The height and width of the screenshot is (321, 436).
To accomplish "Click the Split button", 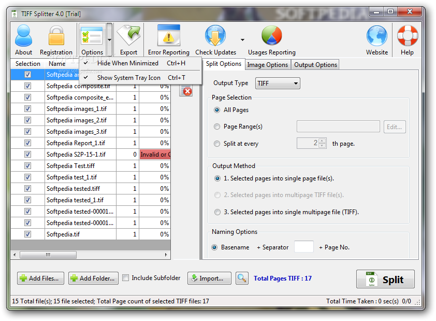I will pos(385,279).
